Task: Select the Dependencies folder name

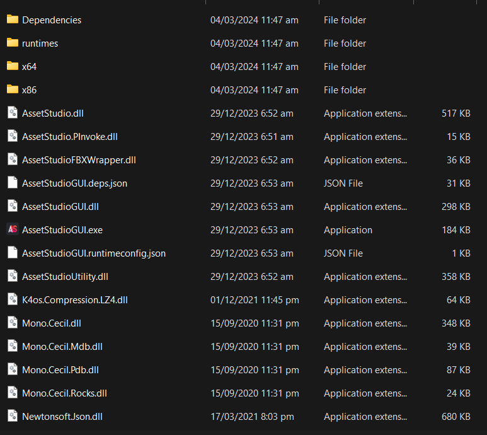Action: (x=52, y=20)
